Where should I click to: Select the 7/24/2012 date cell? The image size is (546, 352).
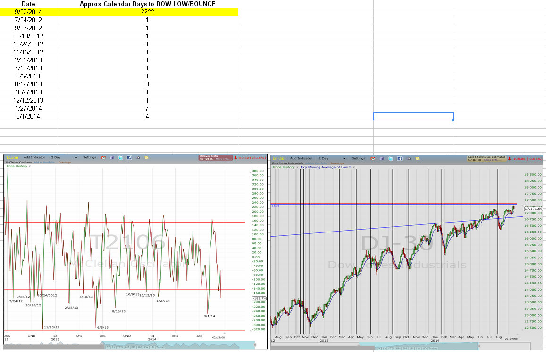click(28, 20)
